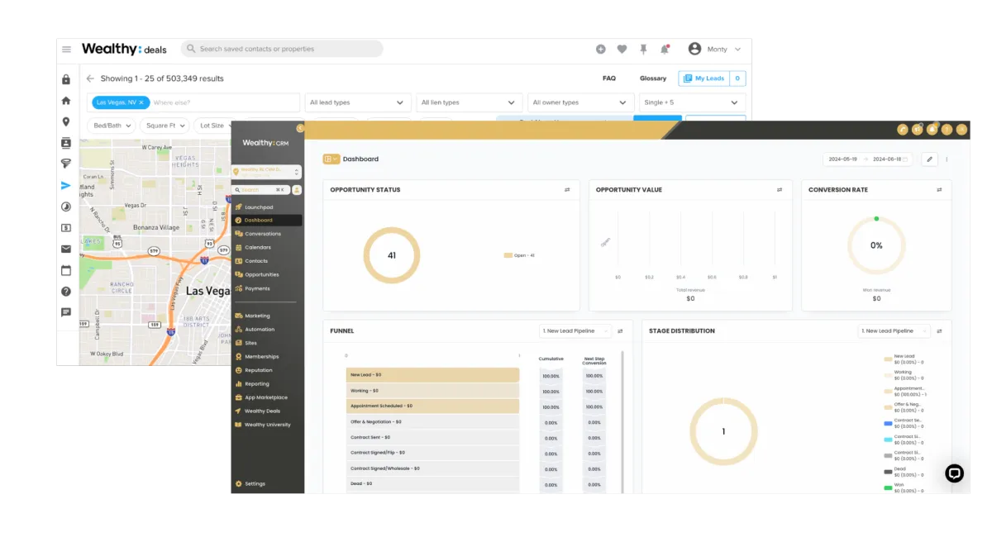
Task: Click the map pin icon in the Deals sidebar
Action: pos(66,121)
